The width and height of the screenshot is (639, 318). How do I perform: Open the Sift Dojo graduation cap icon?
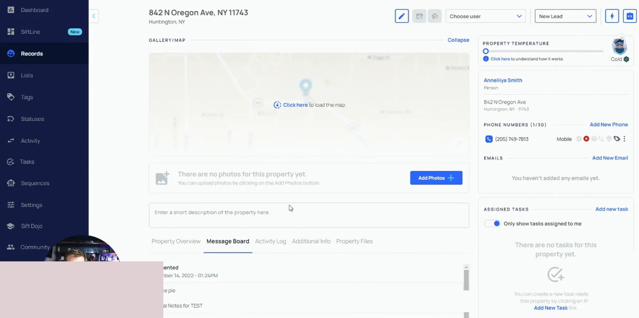click(11, 226)
